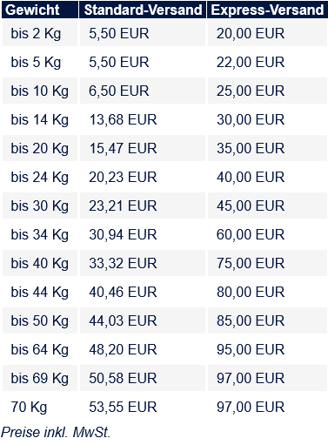Select the bis 24 Kg weight cell
Screen dimensions: 328x445
(40, 177)
